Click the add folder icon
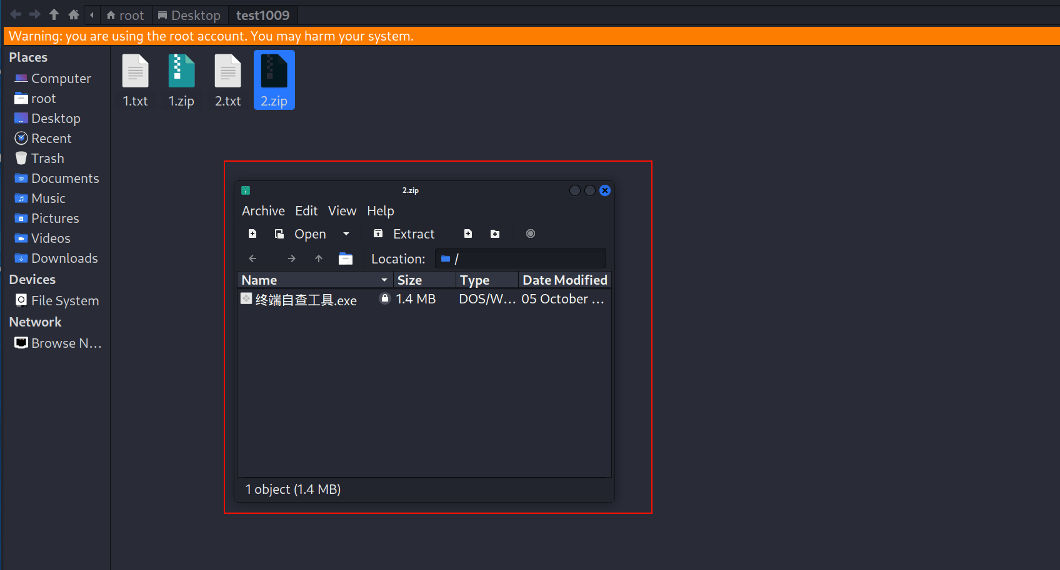This screenshot has width=1060, height=570. [x=495, y=233]
